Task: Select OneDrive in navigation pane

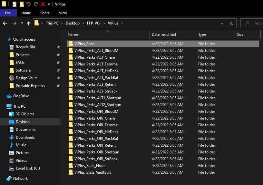Action: pyautogui.click(x=21, y=96)
